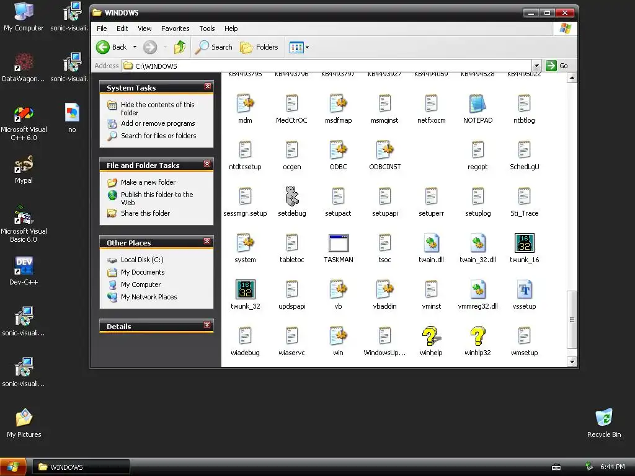The image size is (635, 476).
Task: Select the TASKMAN application icon
Action: 338,243
